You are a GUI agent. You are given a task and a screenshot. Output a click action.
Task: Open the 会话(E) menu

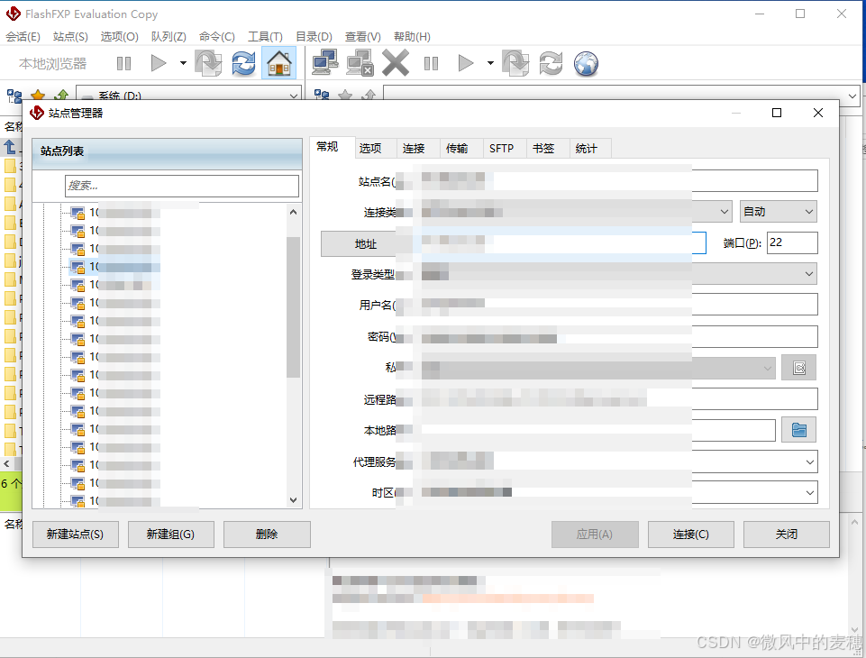coord(23,36)
